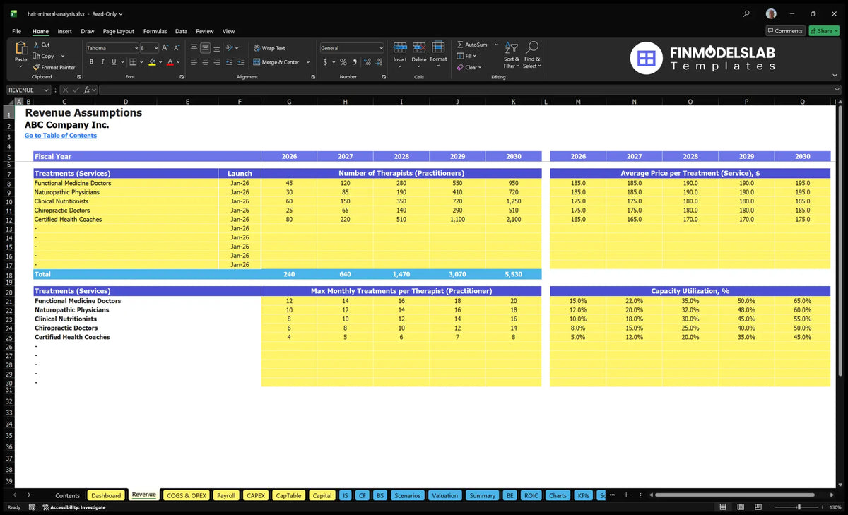Open the Page Layout ribbon tab
The height and width of the screenshot is (515, 848).
[x=118, y=31]
